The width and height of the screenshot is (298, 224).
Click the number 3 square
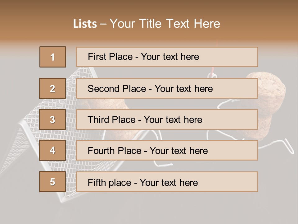[52, 119]
